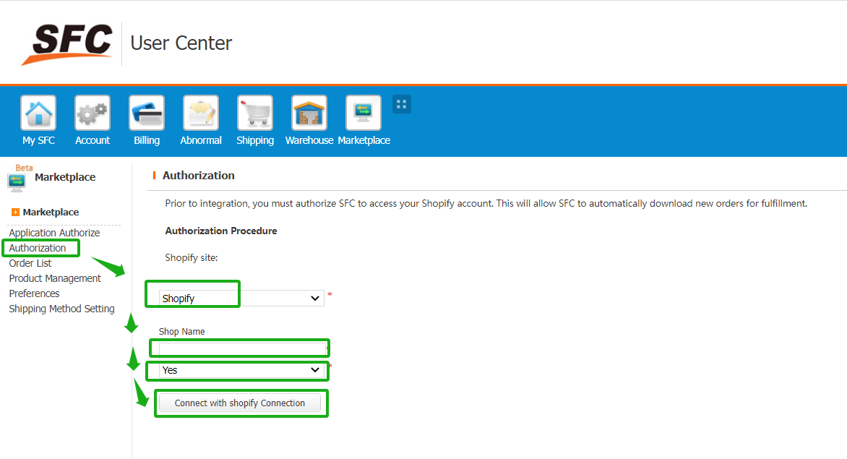847x459 pixels.
Task: Open the Marketplace monitor icon
Action: pyautogui.click(x=364, y=112)
